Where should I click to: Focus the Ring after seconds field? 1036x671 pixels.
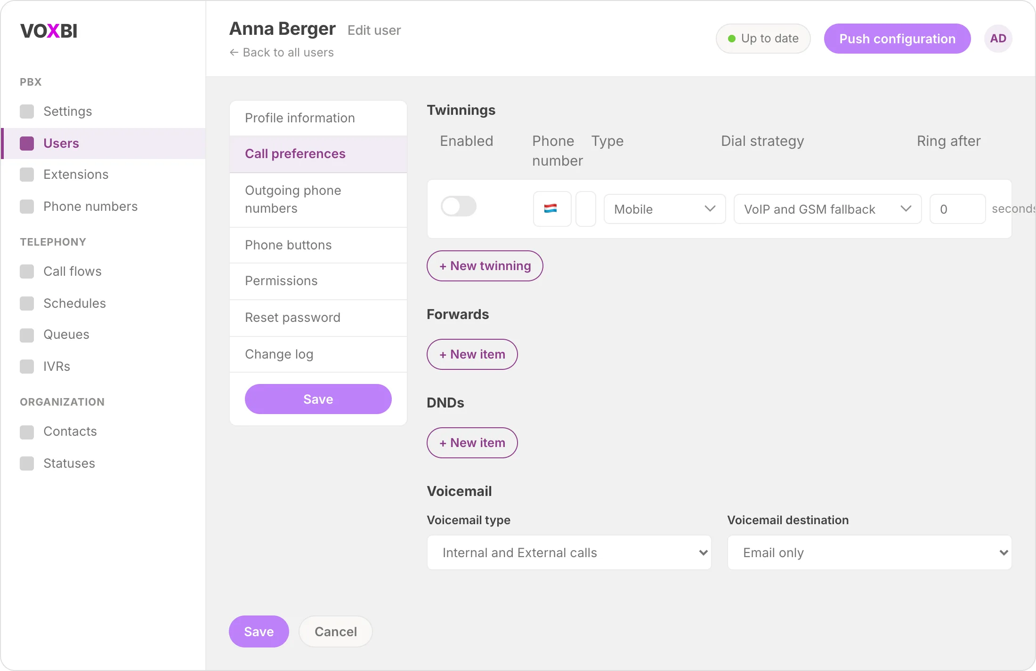tap(957, 209)
